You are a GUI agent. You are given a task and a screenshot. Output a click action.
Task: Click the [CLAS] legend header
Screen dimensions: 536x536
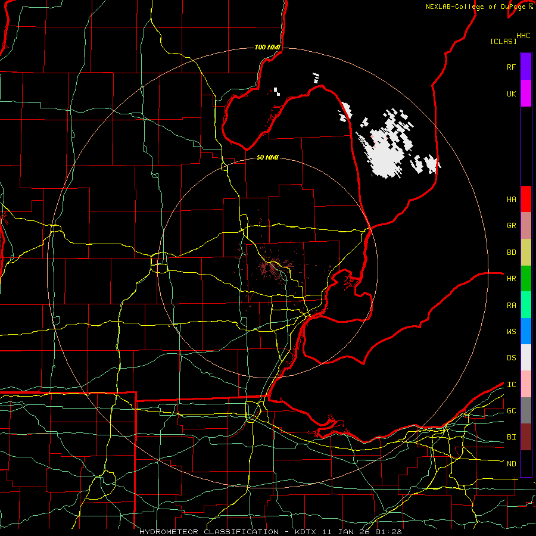503,41
